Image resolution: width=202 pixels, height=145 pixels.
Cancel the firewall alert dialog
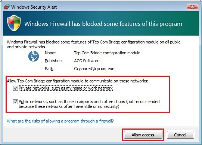pos(180,135)
